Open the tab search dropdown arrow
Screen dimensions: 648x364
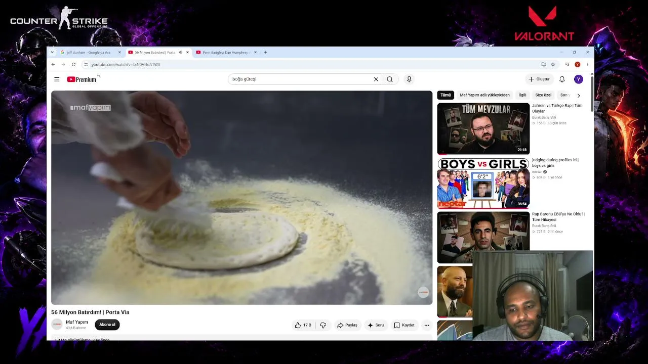tap(52, 53)
